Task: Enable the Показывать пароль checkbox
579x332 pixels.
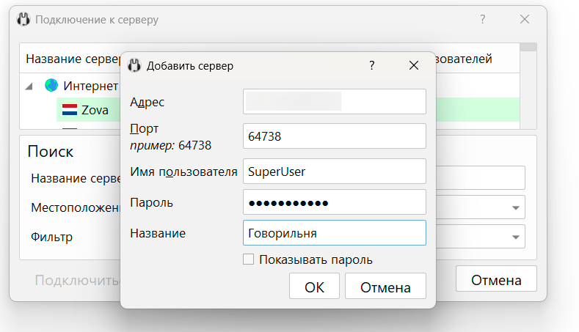Action: (248, 259)
